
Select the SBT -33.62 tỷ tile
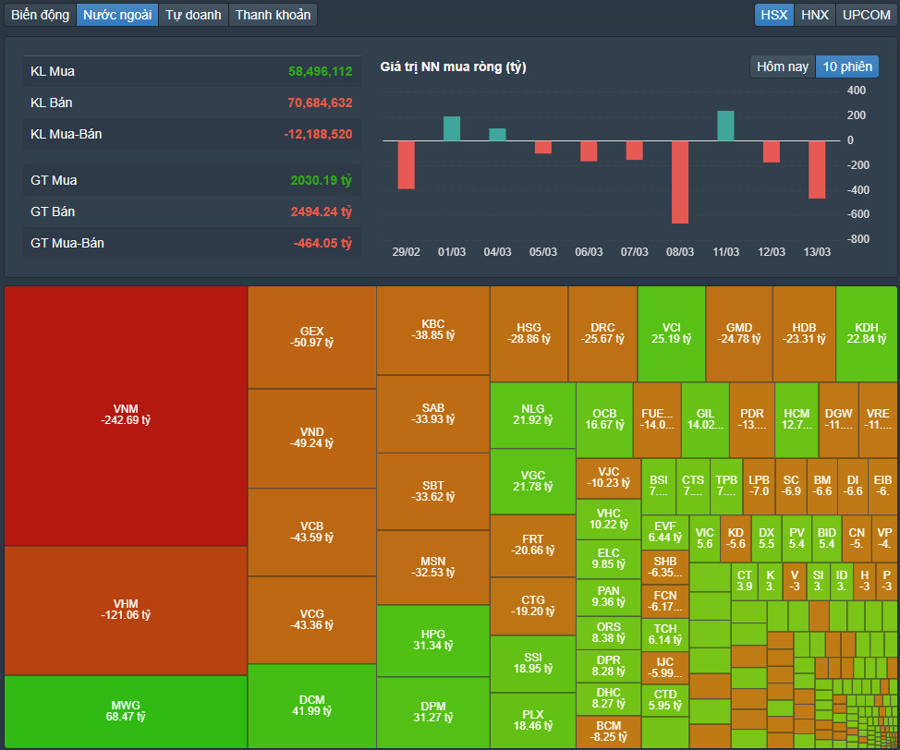(432, 491)
